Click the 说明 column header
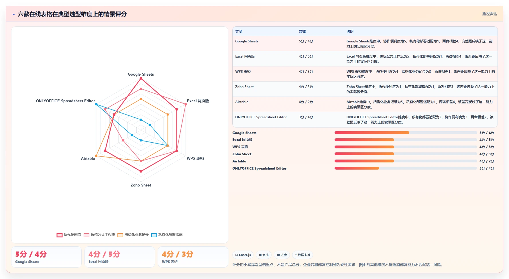509x279 pixels. [x=350, y=32]
